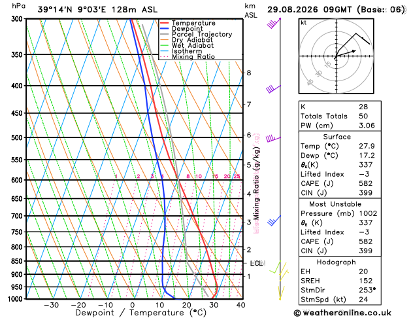
Task: Click the date header 29.08.2026 09GMT
Action: 310,10
